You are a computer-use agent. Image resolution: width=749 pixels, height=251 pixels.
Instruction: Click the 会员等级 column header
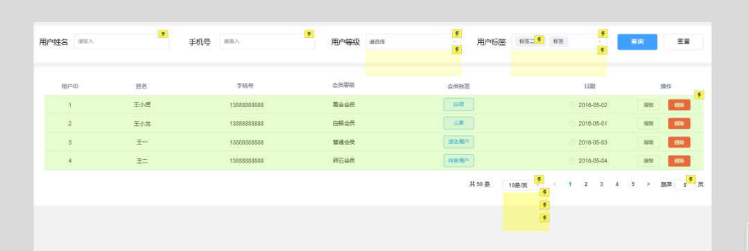[x=343, y=85]
